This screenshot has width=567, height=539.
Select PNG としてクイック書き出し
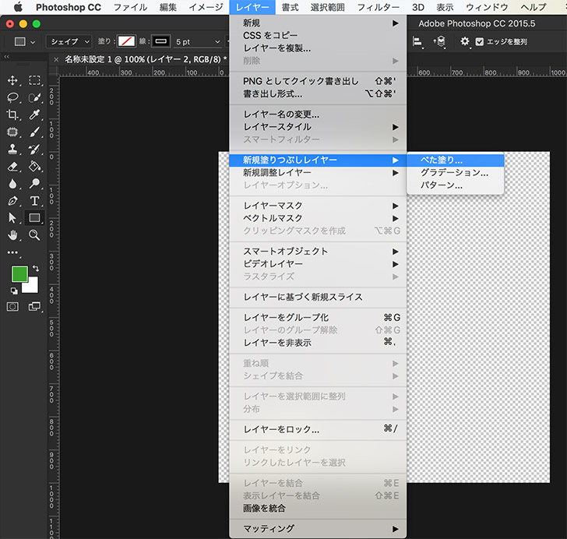point(318,81)
